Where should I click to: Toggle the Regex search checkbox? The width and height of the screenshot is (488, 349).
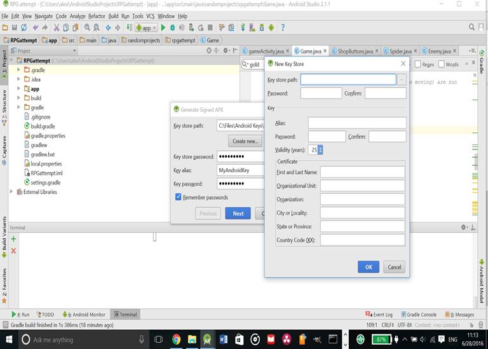pos(417,64)
